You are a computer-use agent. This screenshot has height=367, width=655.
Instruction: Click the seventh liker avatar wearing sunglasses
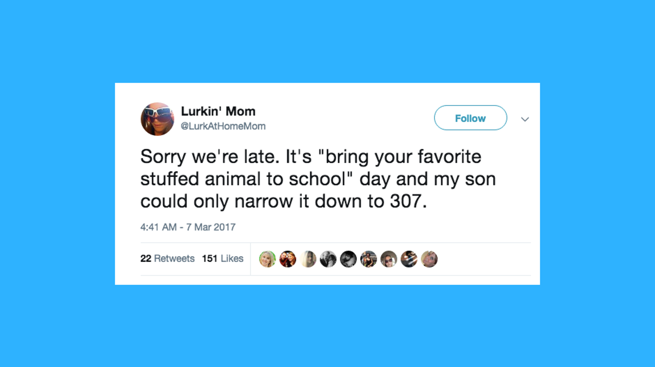tap(389, 259)
